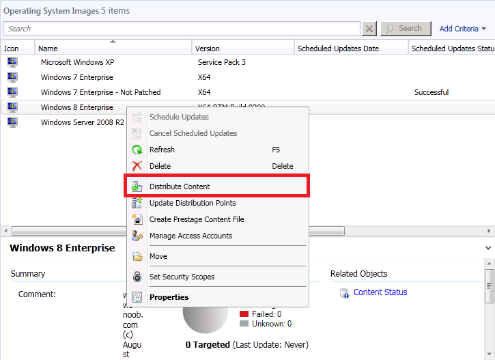The height and width of the screenshot is (360, 495).
Task: Click the Microsoft Windows XP image icon
Action: point(12,62)
